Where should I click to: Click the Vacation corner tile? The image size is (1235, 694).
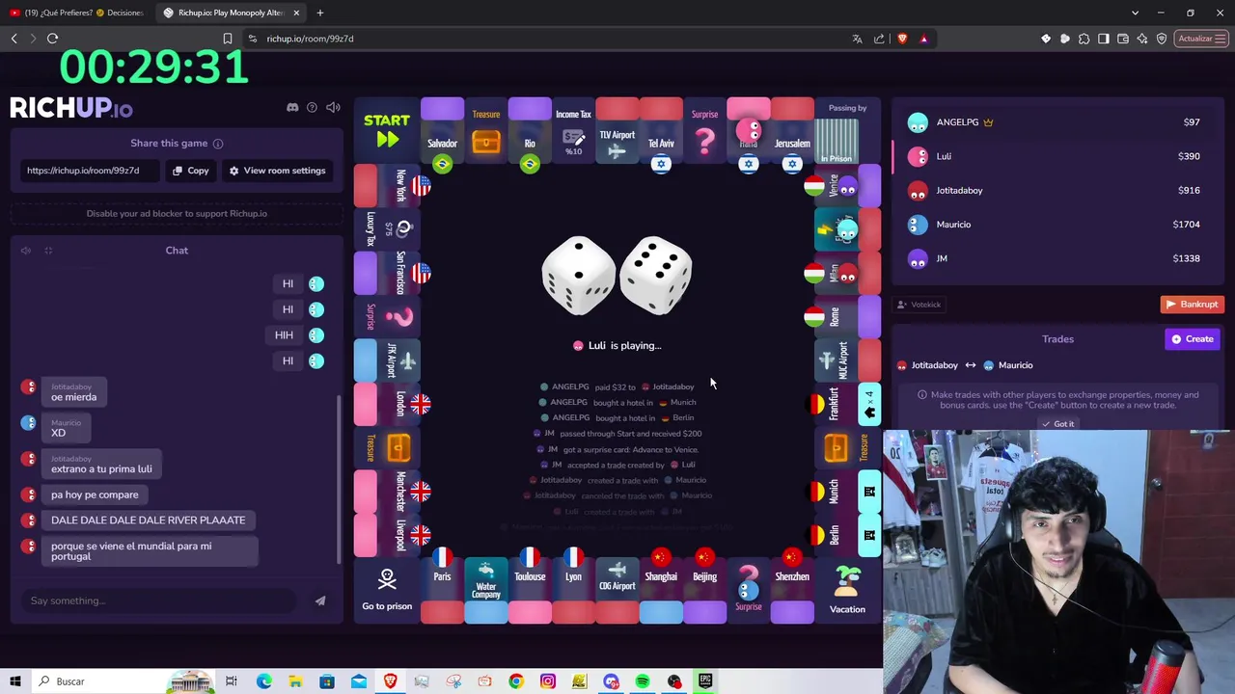pos(847,591)
